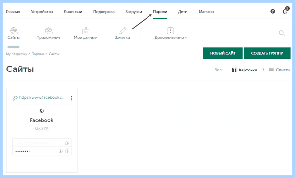Go to the Главная tab

tap(13, 12)
